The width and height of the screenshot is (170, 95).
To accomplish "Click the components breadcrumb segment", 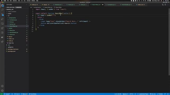I will click(x=37, y=7).
